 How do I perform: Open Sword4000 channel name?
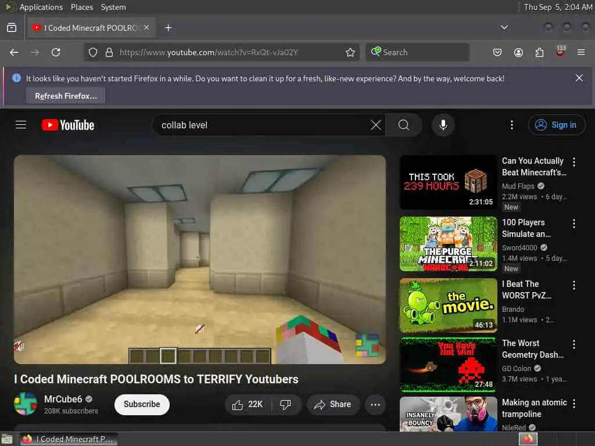(519, 247)
